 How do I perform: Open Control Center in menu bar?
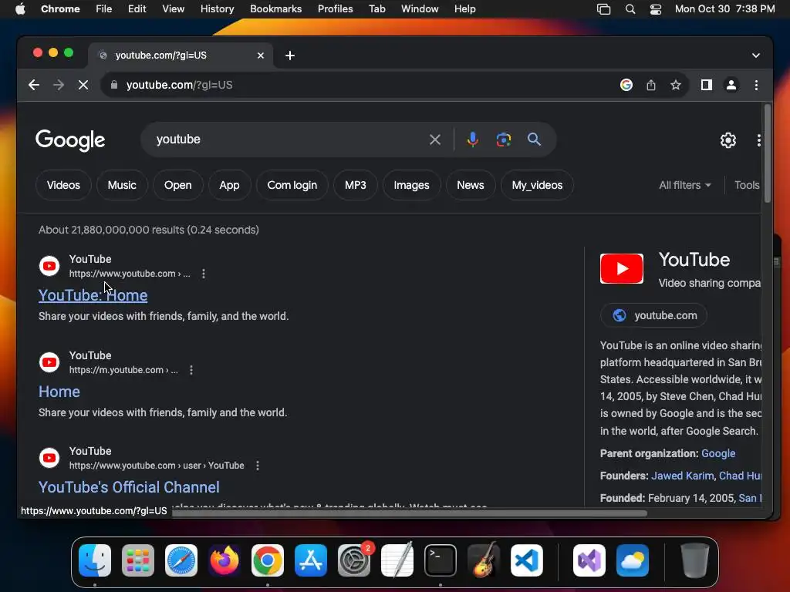point(656,9)
